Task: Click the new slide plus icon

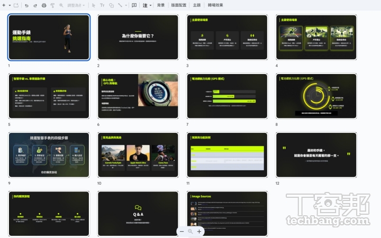Action: point(4,5)
